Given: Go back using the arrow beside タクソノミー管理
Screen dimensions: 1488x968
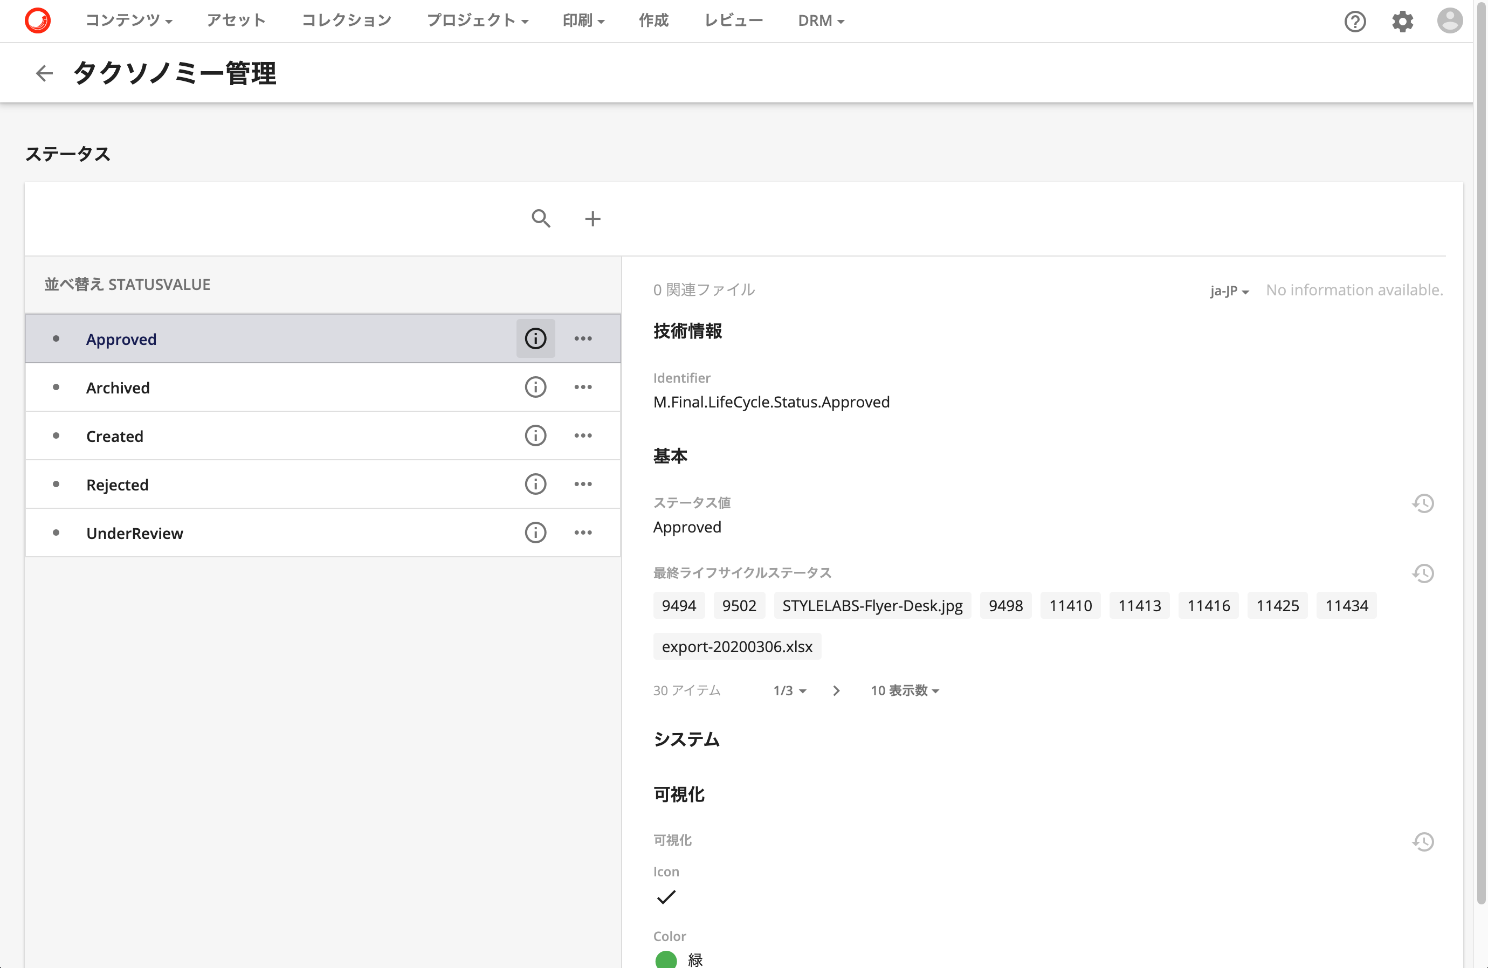Looking at the screenshot, I should 44,73.
